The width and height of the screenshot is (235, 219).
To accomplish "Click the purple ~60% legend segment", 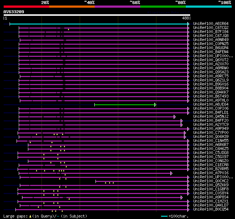I will [x=117, y=7].
